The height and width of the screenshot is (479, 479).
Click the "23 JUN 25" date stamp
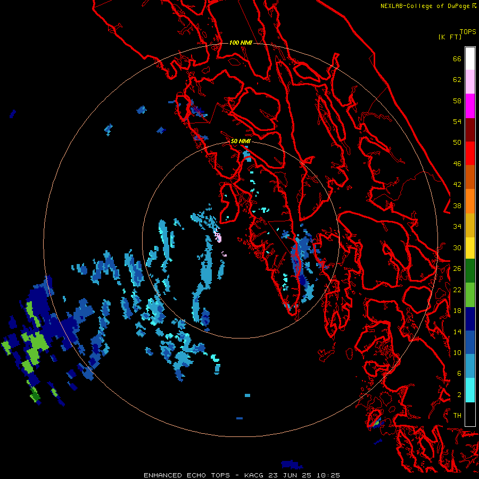point(290,475)
